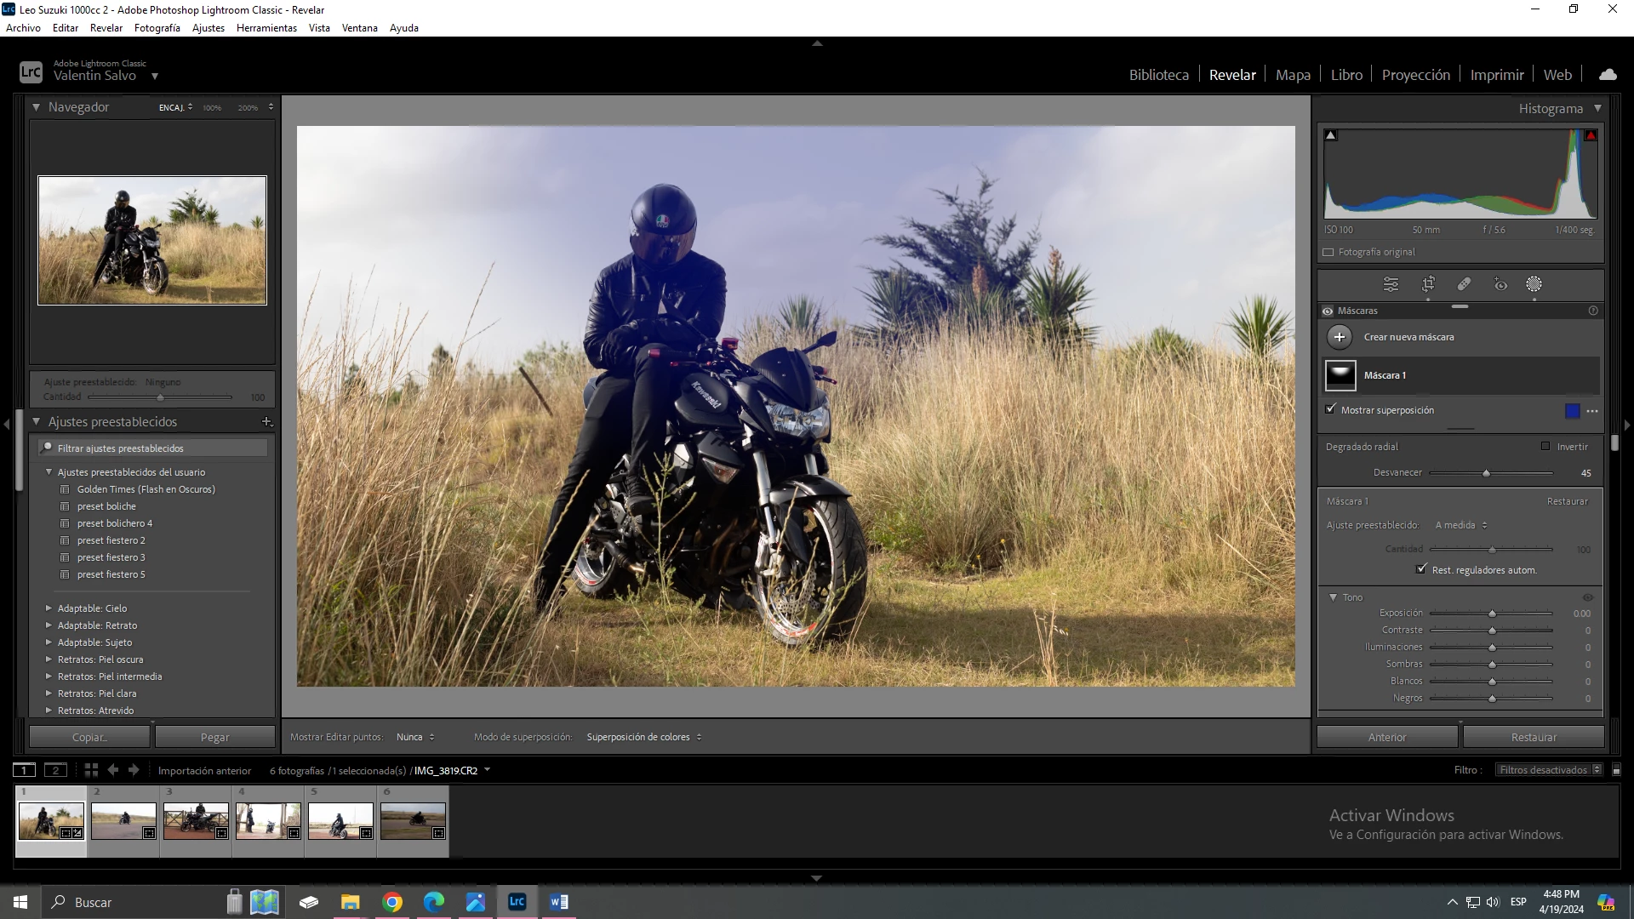Screen dimensions: 1634x919
Task: Click the plus to create new mask
Action: (1340, 337)
